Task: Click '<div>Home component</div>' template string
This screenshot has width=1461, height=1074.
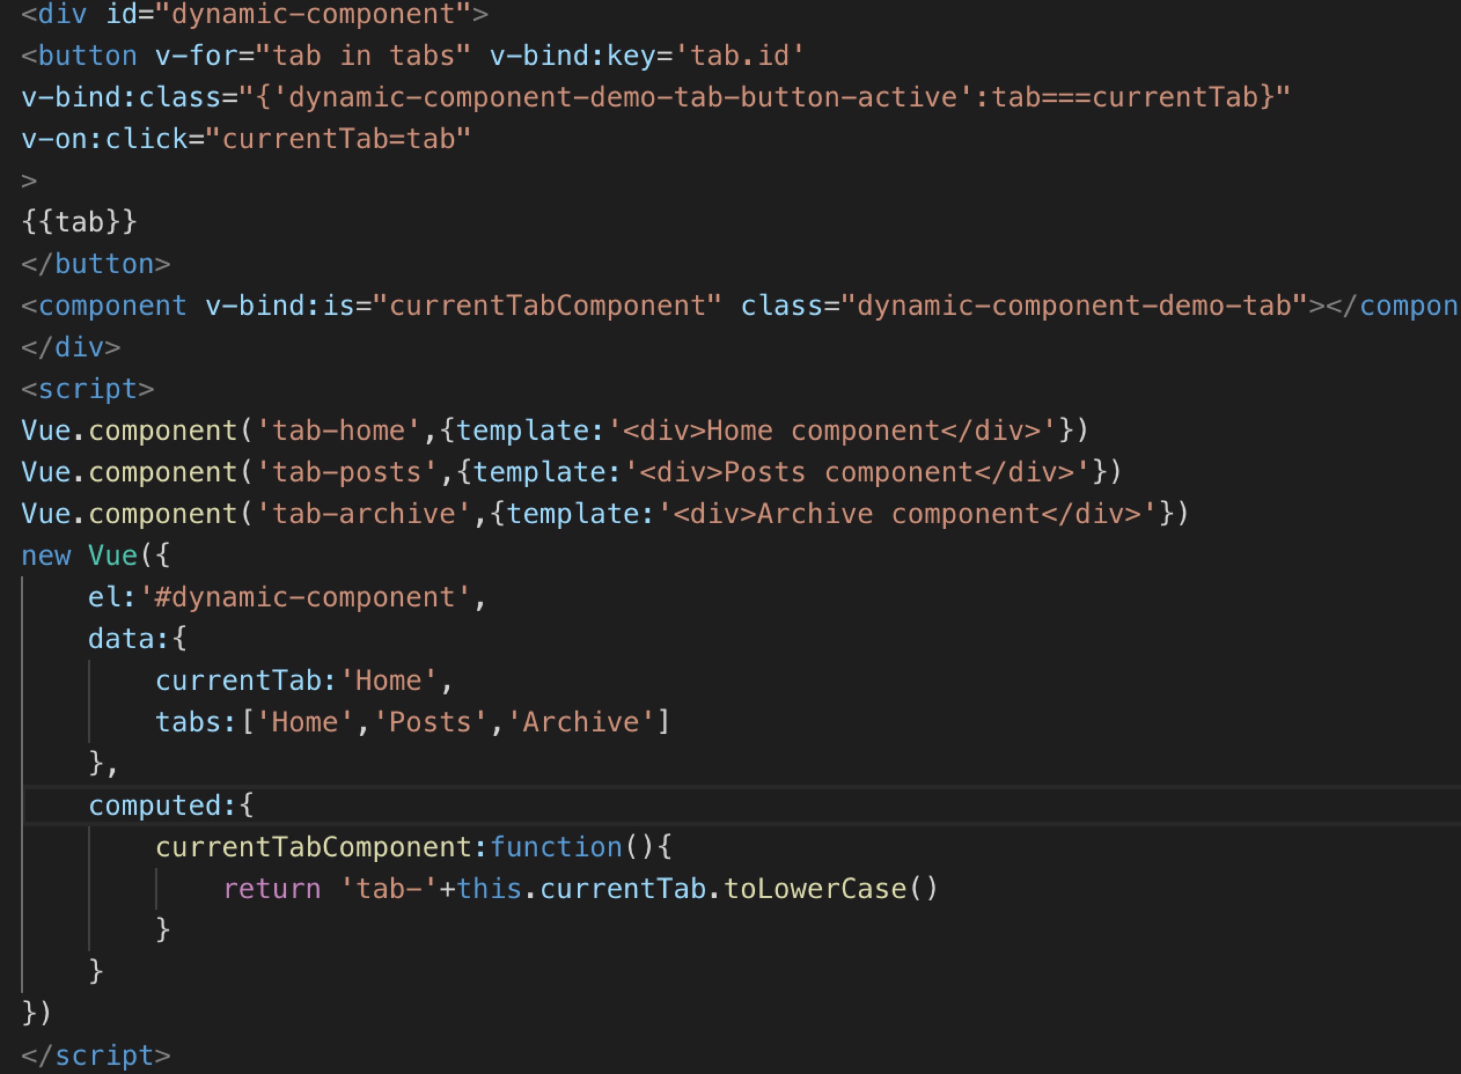Action: 832,431
